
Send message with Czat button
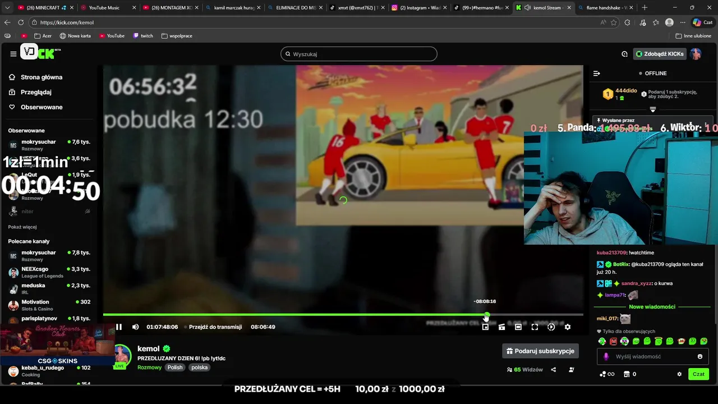point(698,374)
